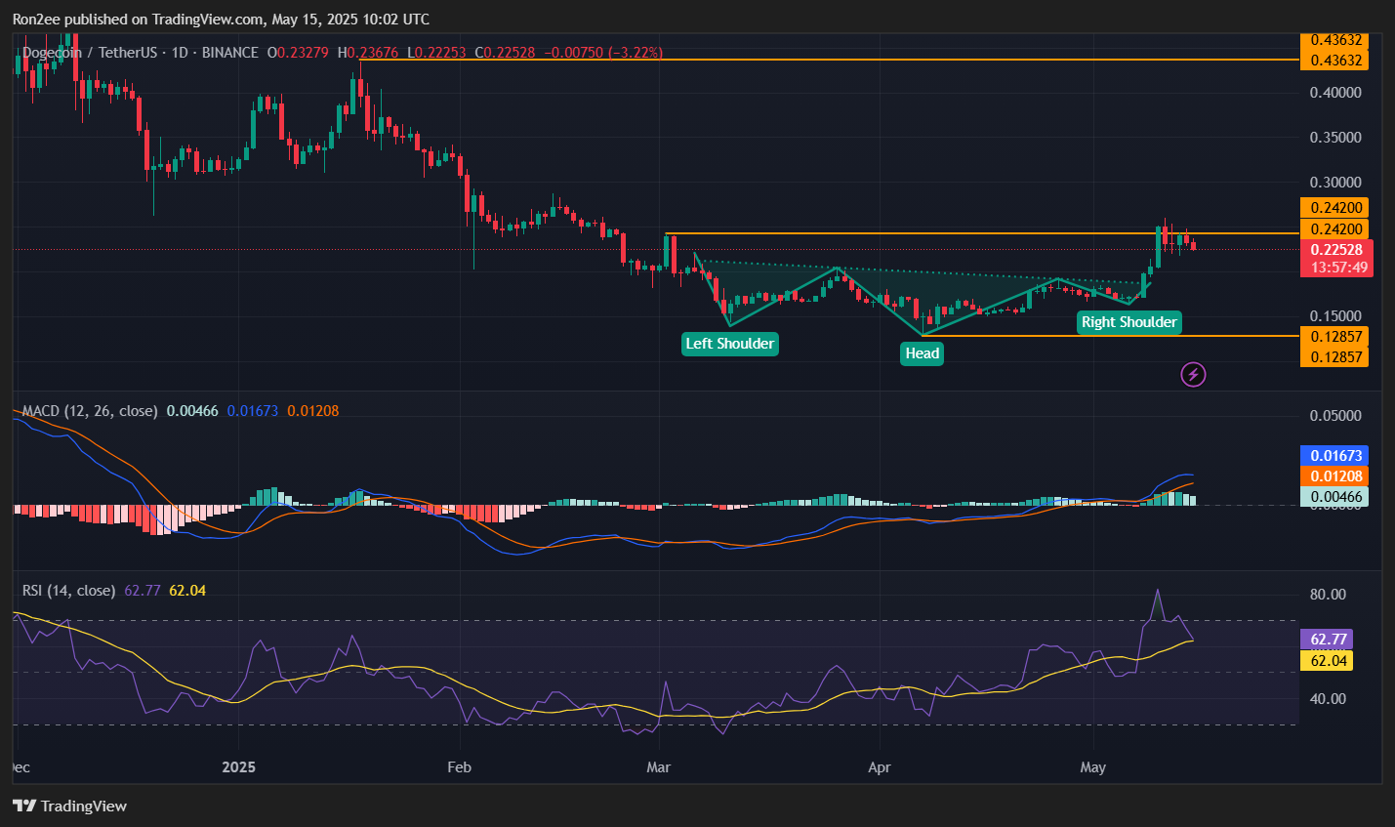This screenshot has width=1395, height=827.
Task: Open the RSI (14, close) legend
Action: [x=69, y=591]
